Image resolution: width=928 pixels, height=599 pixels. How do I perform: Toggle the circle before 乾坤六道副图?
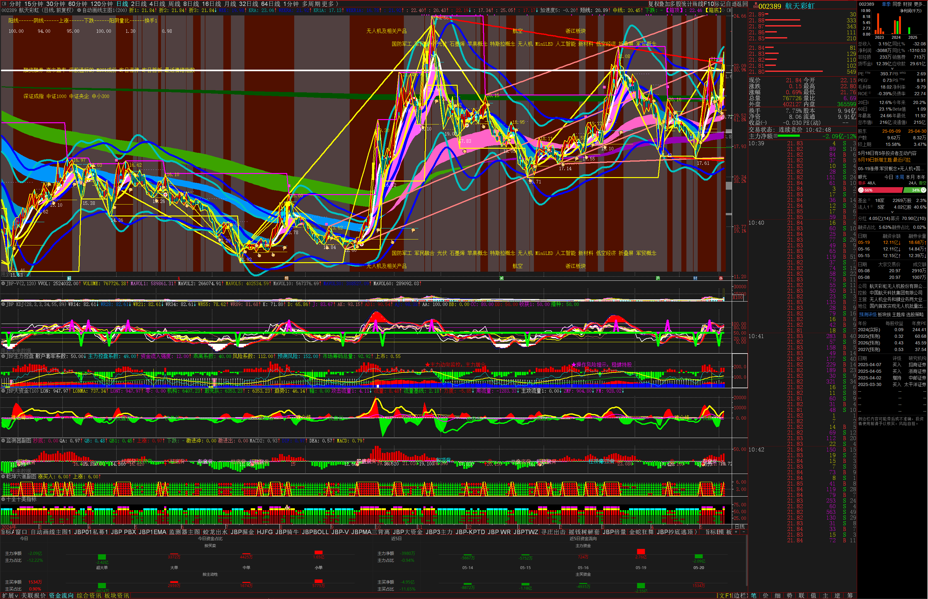pyautogui.click(x=3, y=476)
